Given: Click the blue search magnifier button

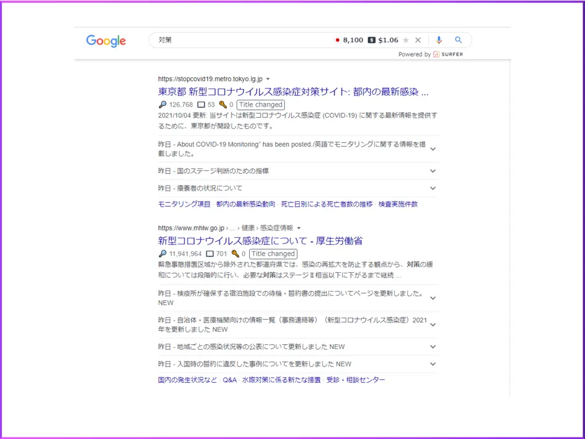Looking at the screenshot, I should click(x=459, y=40).
